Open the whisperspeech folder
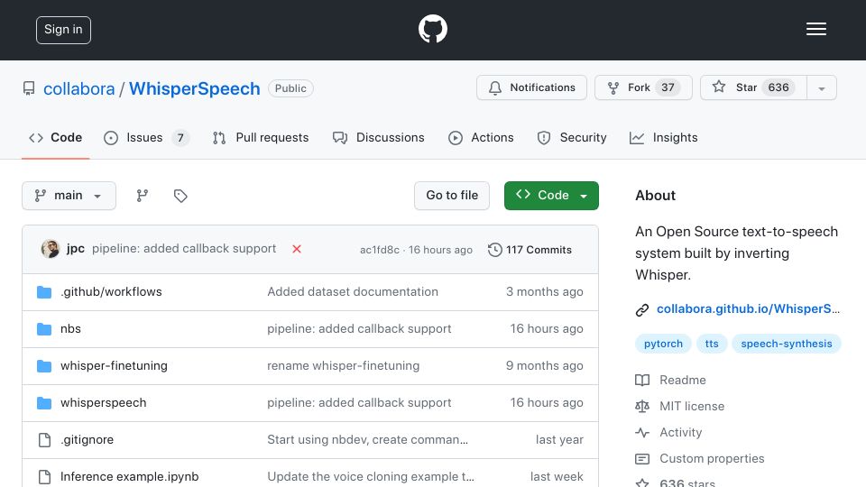Viewport: 866px width, 487px height. tap(103, 402)
